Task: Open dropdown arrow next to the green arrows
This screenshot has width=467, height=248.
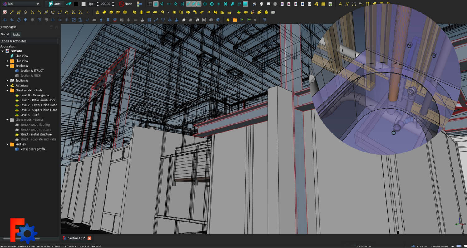Action: point(255,20)
